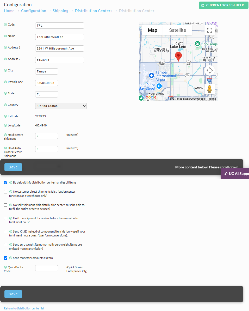Click Hold Before Shipment minutes field

pyautogui.click(x=47, y=136)
